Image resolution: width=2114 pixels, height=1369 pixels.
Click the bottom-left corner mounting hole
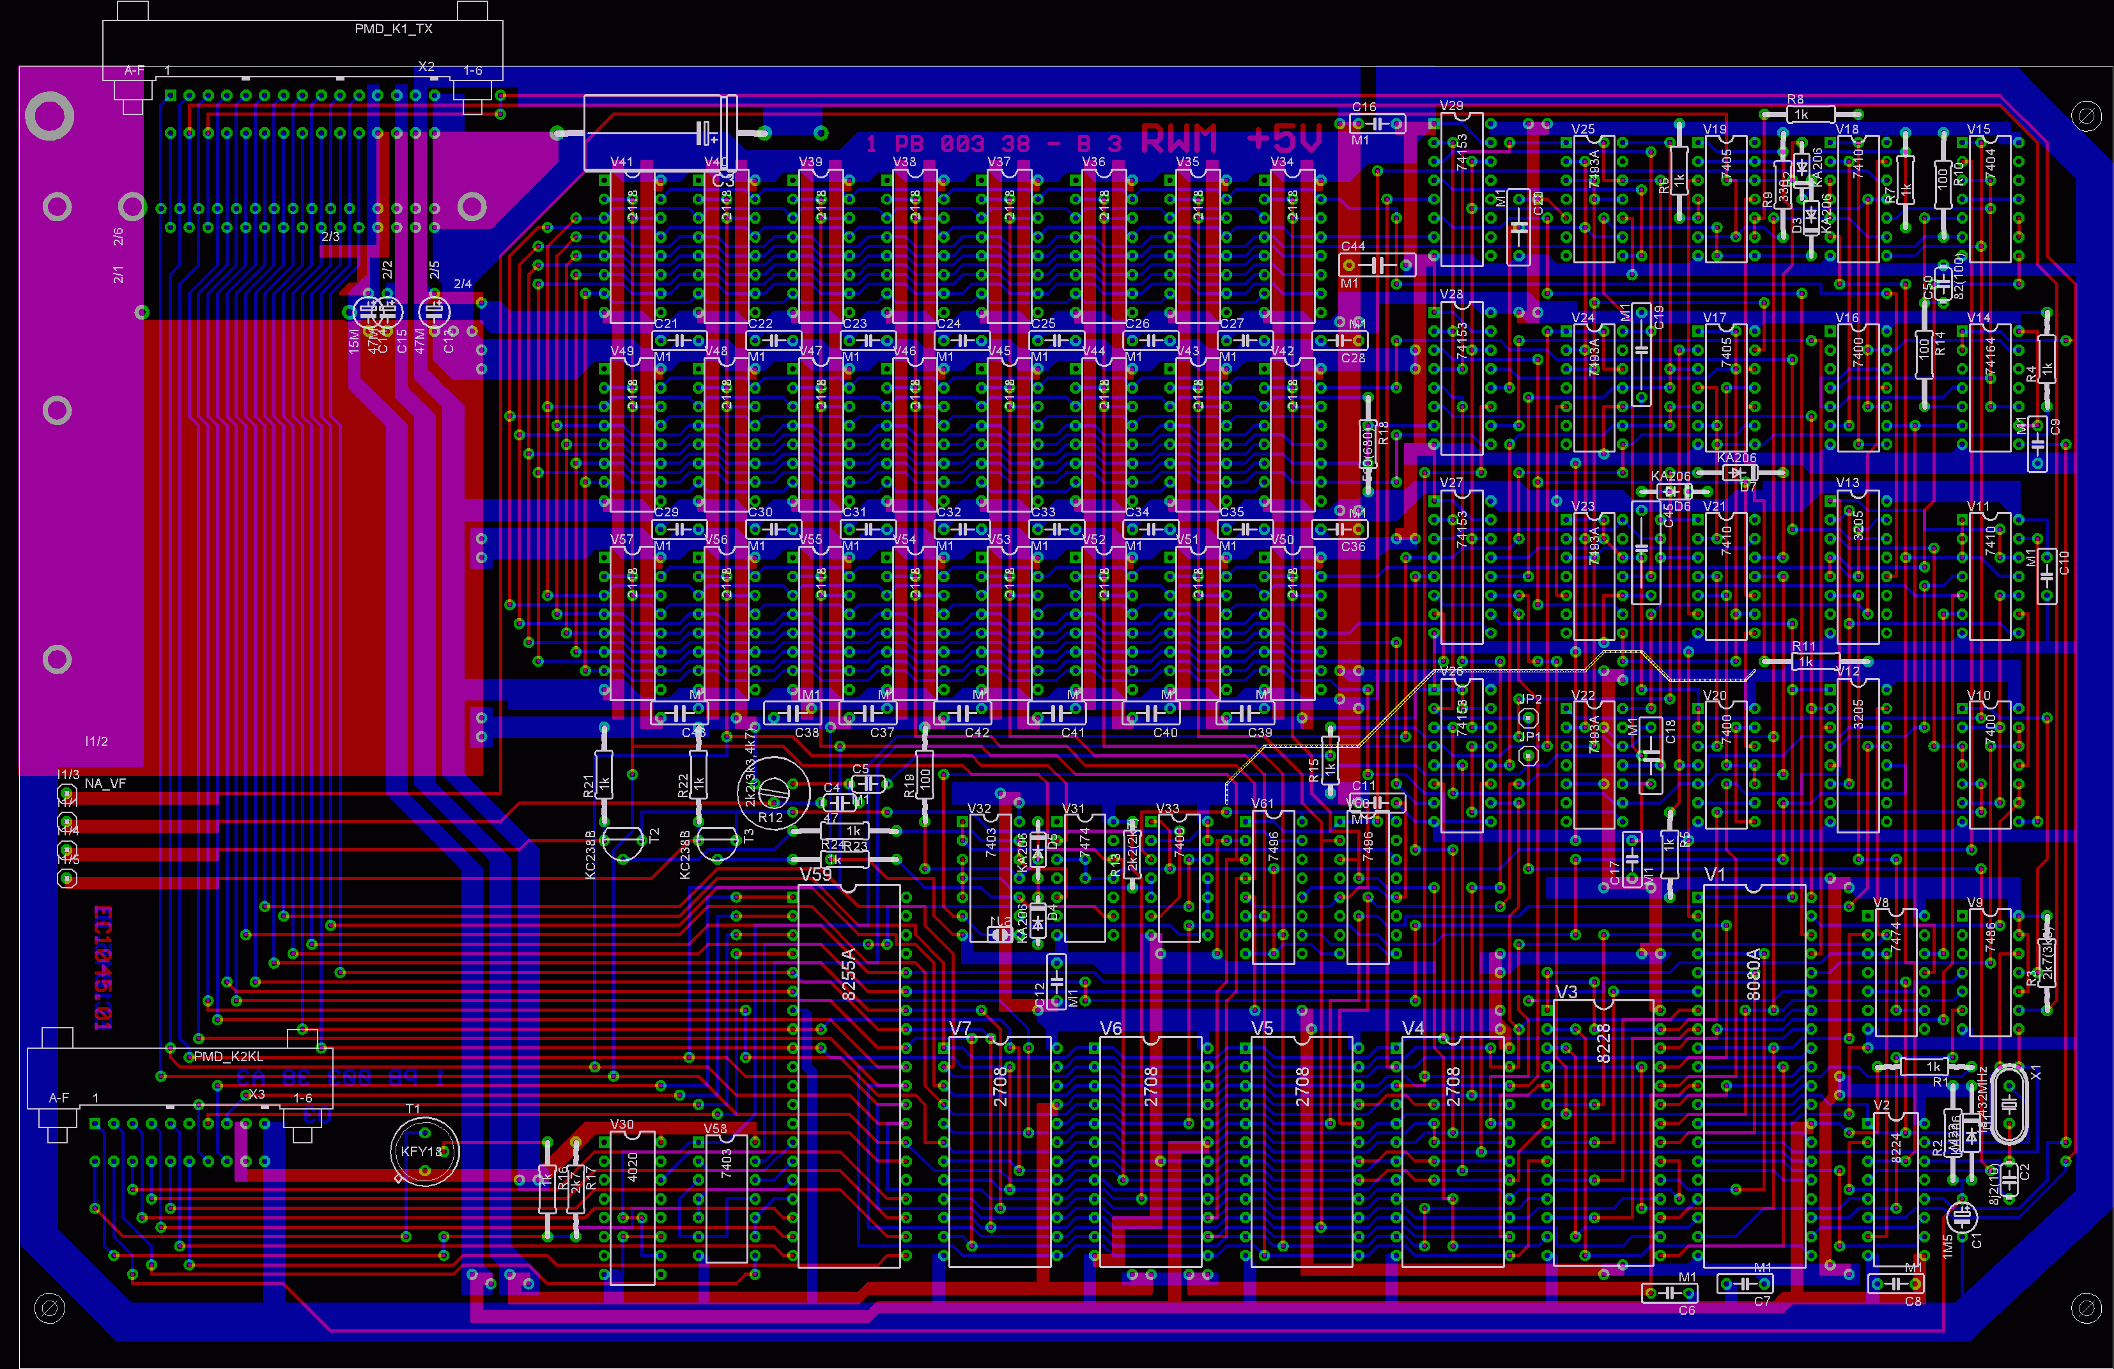[x=50, y=1308]
